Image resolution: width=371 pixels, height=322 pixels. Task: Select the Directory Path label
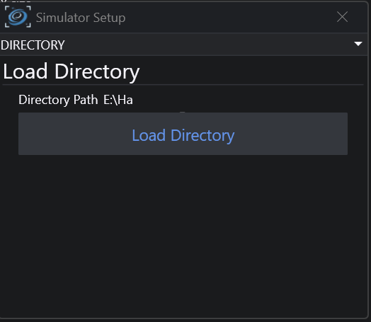(x=58, y=100)
